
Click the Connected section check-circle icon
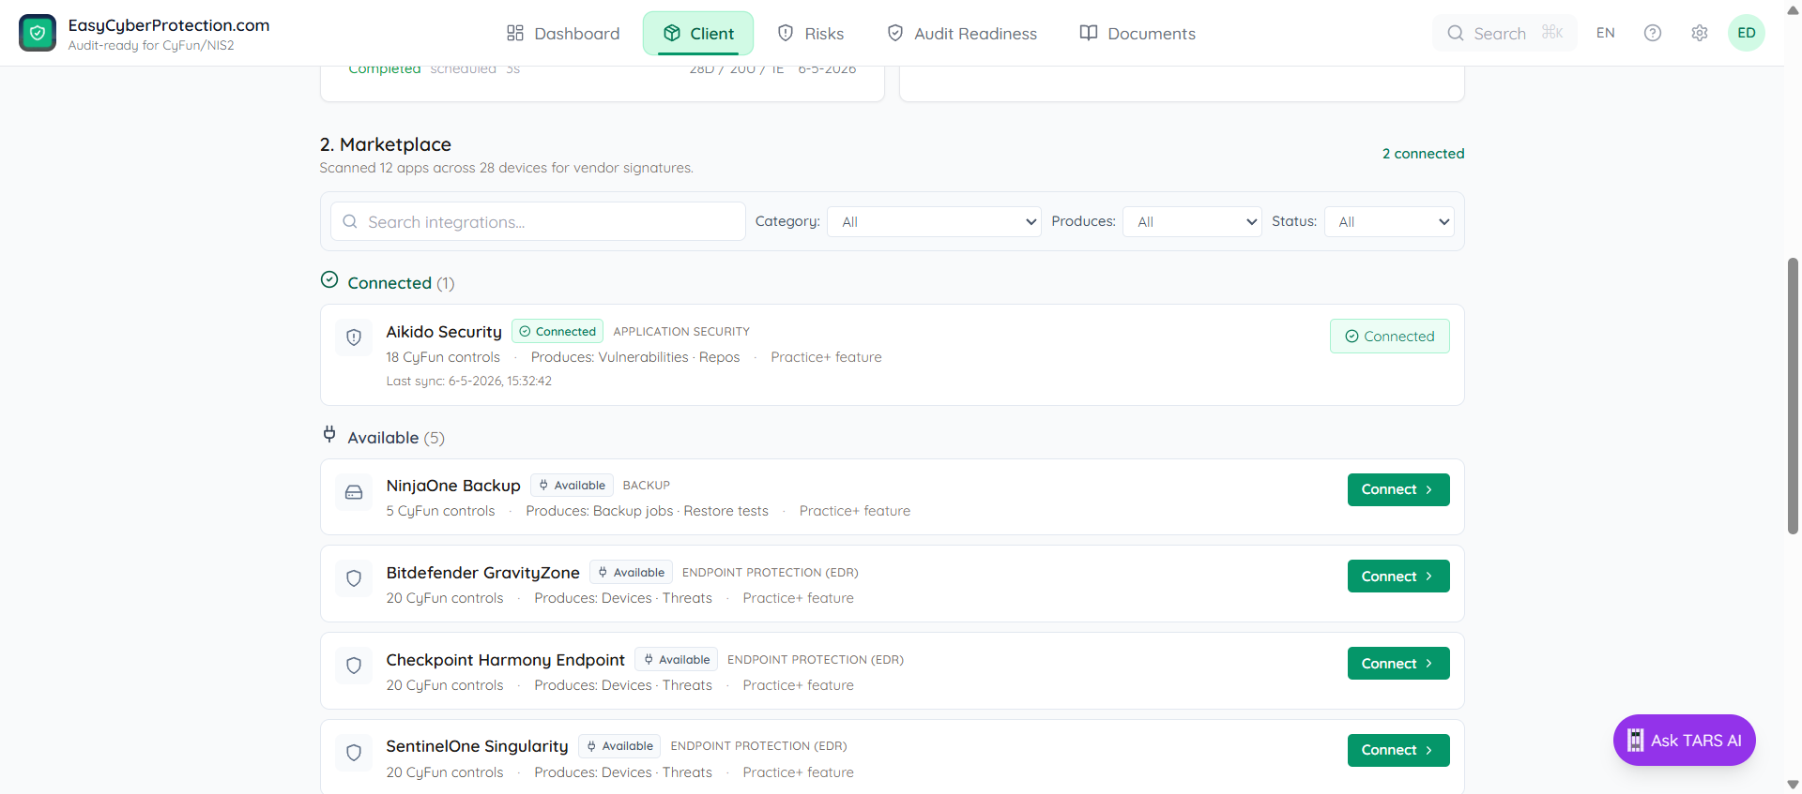tap(329, 279)
